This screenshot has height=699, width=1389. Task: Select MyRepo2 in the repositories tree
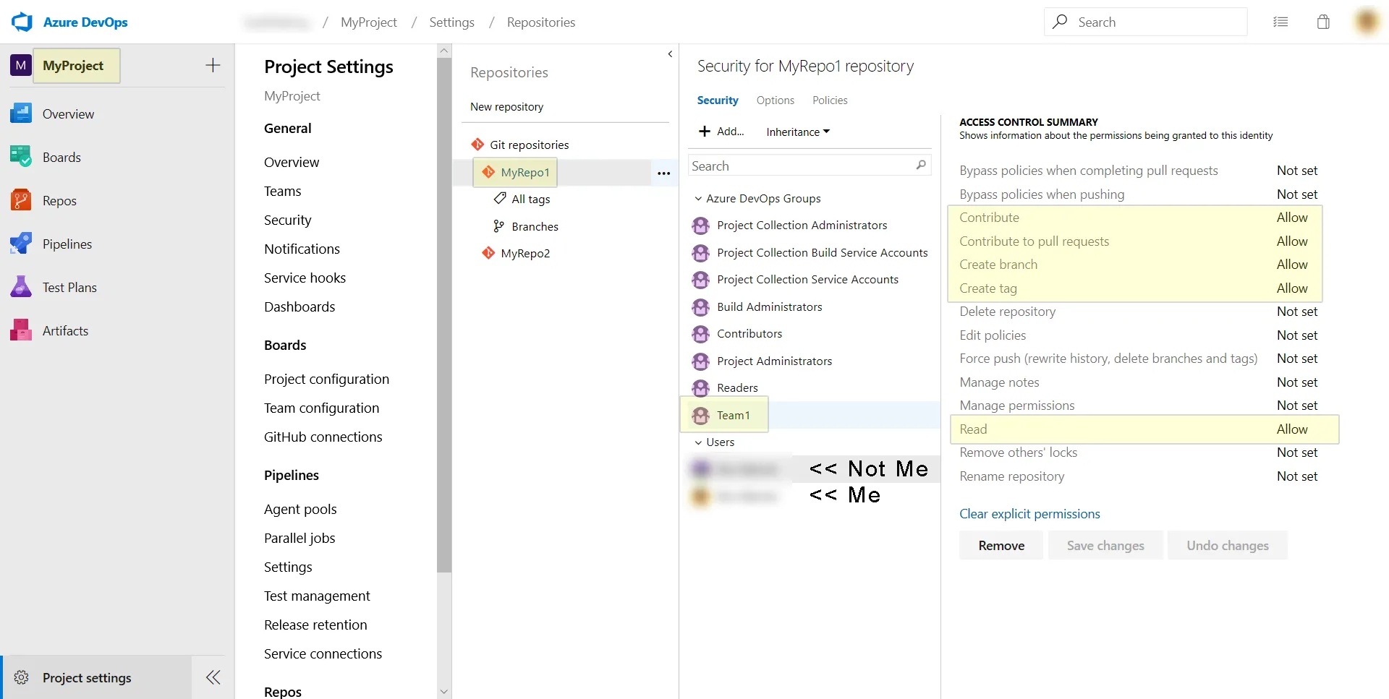click(x=525, y=253)
